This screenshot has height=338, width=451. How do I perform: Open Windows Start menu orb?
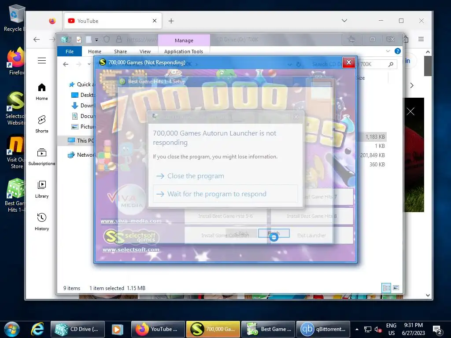click(12, 329)
